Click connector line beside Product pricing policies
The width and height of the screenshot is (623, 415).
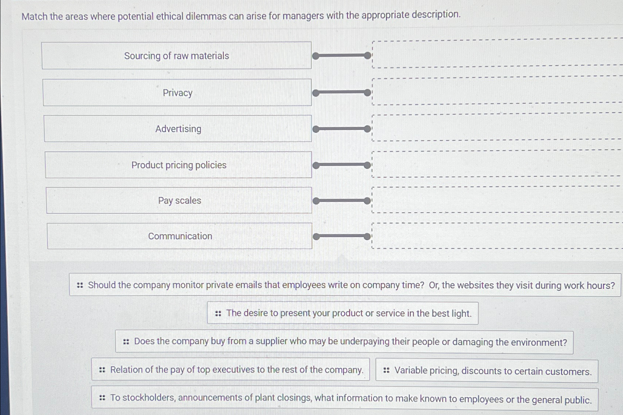341,165
